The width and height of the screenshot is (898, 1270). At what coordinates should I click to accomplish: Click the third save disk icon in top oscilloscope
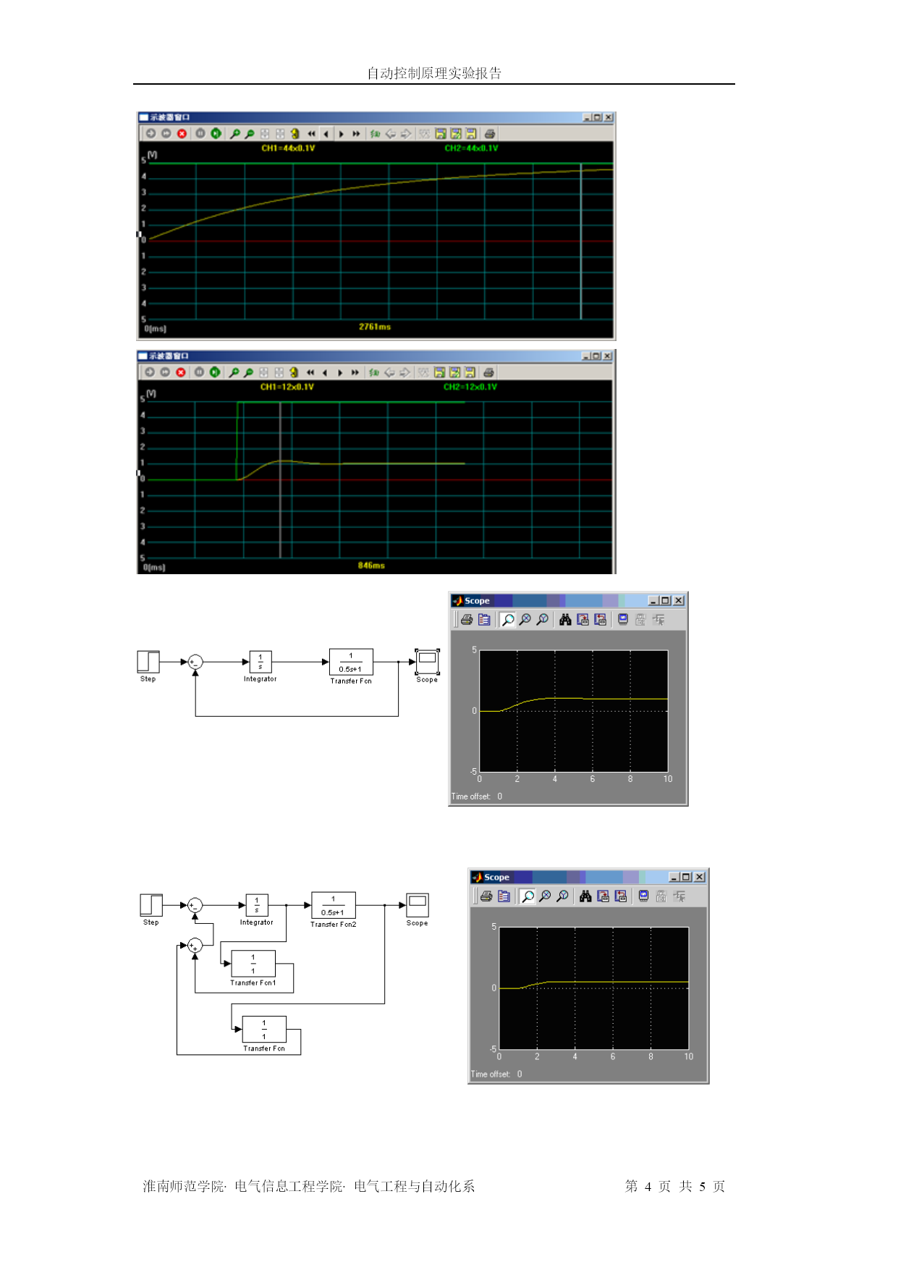coord(471,134)
